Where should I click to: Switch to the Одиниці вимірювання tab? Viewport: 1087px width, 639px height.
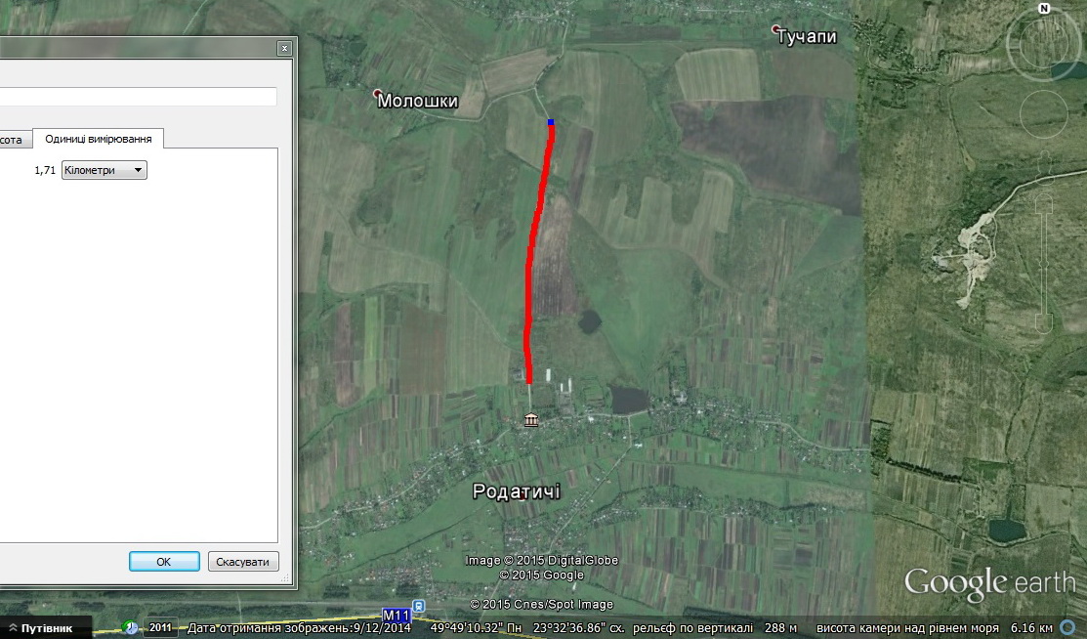point(99,139)
